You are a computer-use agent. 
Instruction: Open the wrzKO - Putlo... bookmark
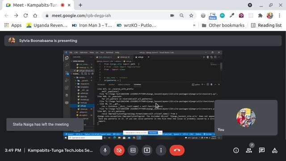pyautogui.click(x=136, y=25)
